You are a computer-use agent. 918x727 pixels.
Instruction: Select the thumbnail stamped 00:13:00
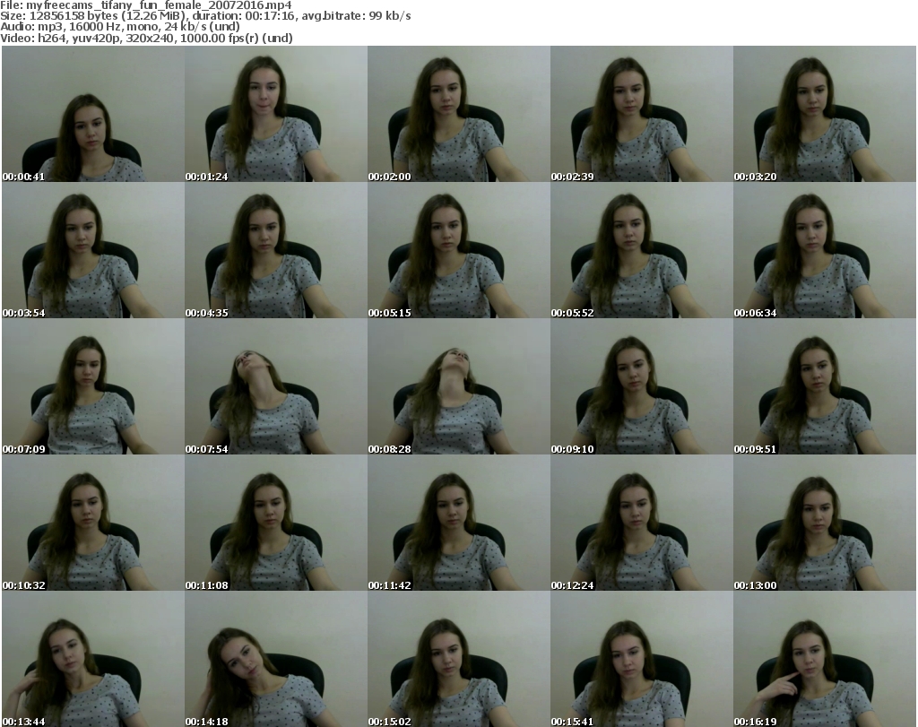pyautogui.click(x=825, y=523)
